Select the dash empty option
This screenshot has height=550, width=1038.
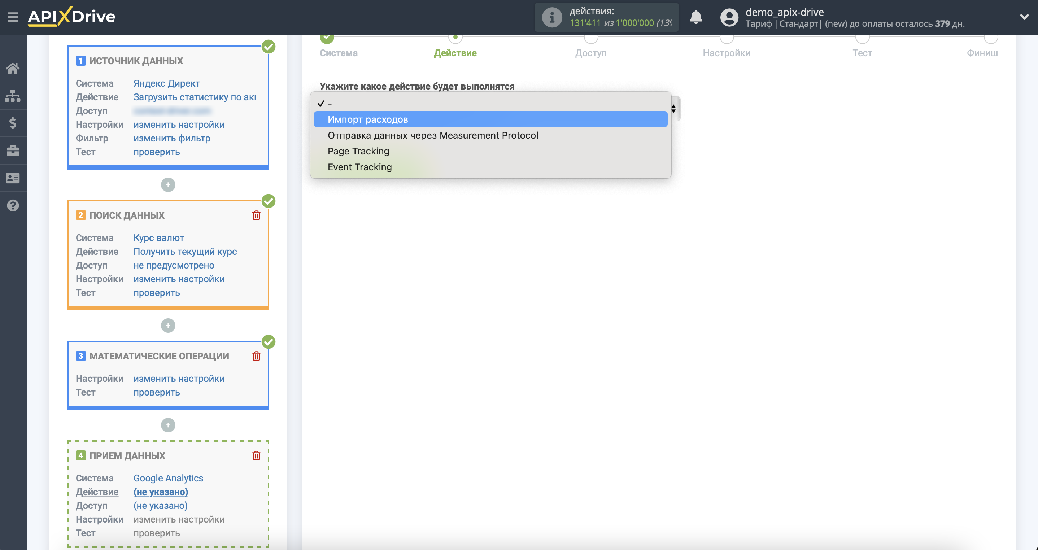pyautogui.click(x=490, y=104)
